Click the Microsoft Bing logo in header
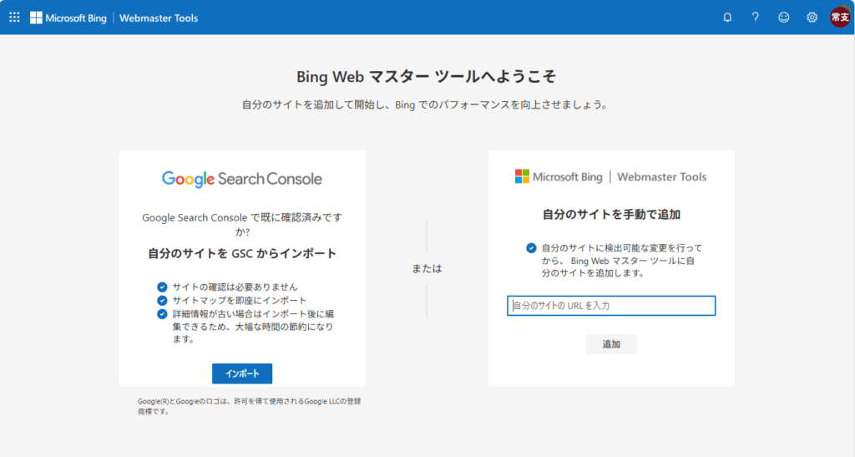The height and width of the screenshot is (457, 855). 68,18
